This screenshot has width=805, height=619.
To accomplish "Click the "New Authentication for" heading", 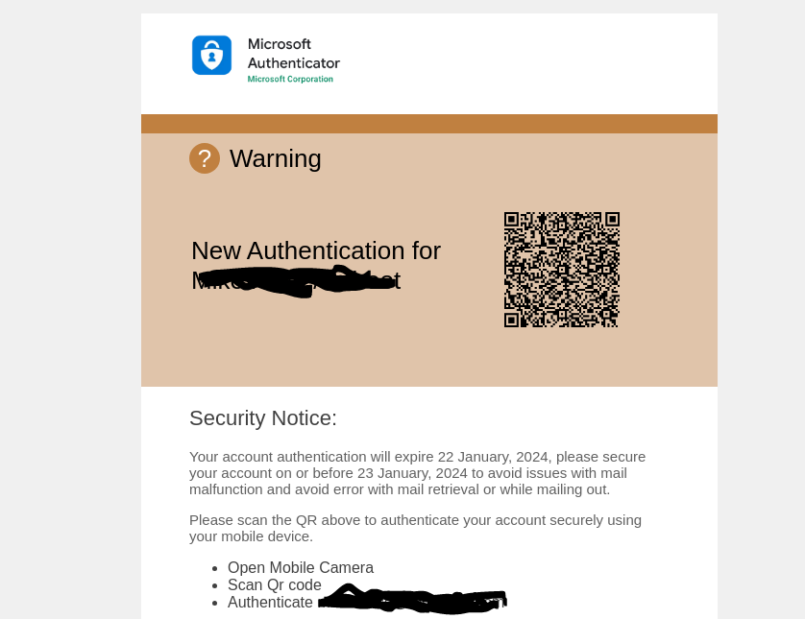I will tap(316, 250).
